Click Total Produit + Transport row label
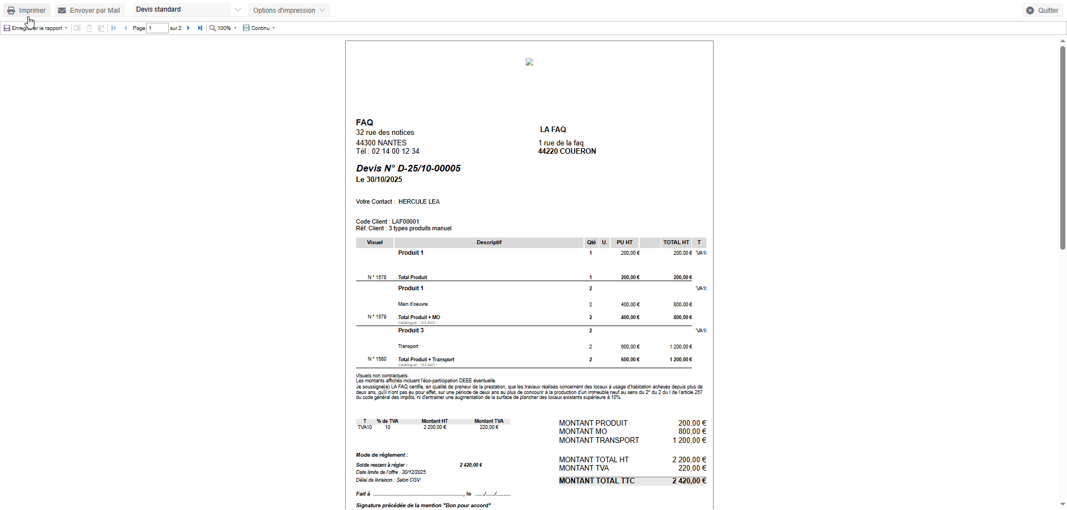Viewport: 1067px width, 510px height. click(x=426, y=360)
